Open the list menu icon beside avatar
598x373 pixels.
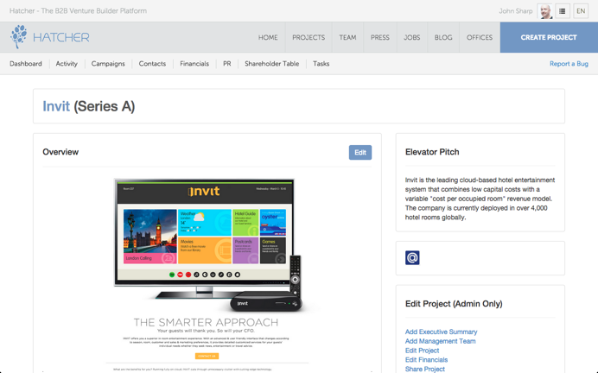pos(563,11)
